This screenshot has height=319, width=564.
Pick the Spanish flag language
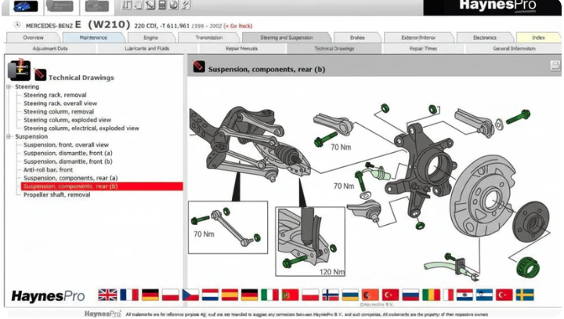(x=230, y=295)
